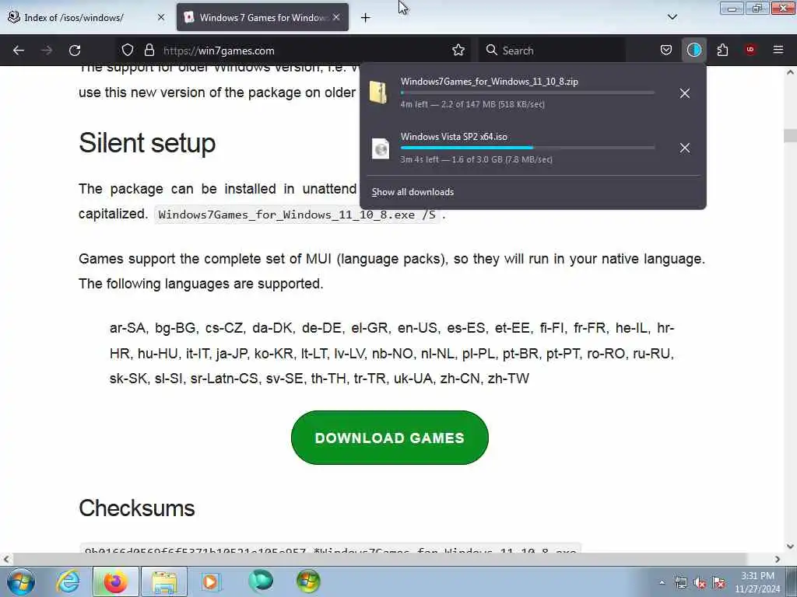Close the Index of /isos/windows/ tab
797x597 pixels.
click(161, 17)
